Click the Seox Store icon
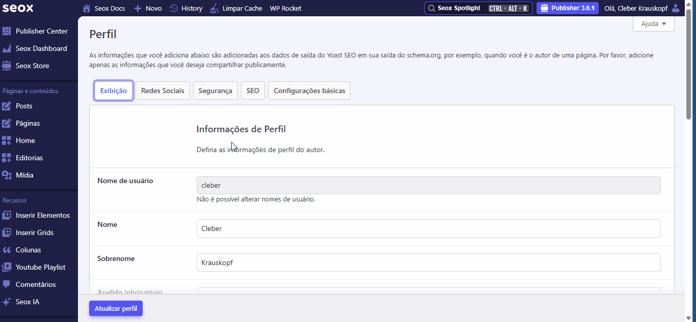The height and width of the screenshot is (322, 696). click(7, 66)
